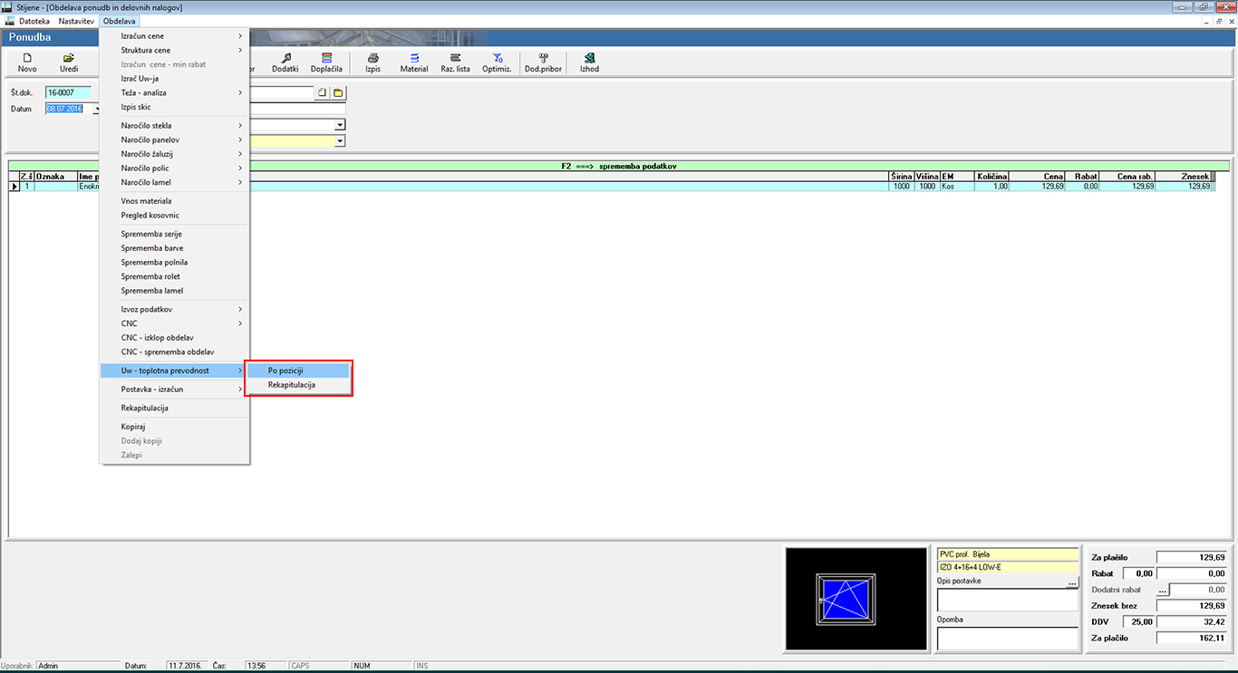Viewport: 1238px width, 673px height.
Task: Select Kopiraj from the menu
Action: [x=174, y=427]
